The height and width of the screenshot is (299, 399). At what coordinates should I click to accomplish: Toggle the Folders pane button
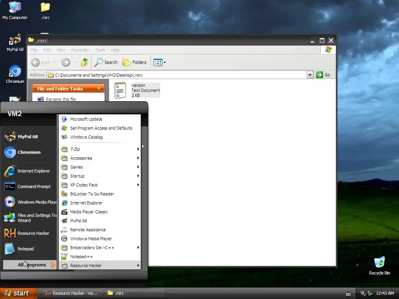click(x=134, y=62)
